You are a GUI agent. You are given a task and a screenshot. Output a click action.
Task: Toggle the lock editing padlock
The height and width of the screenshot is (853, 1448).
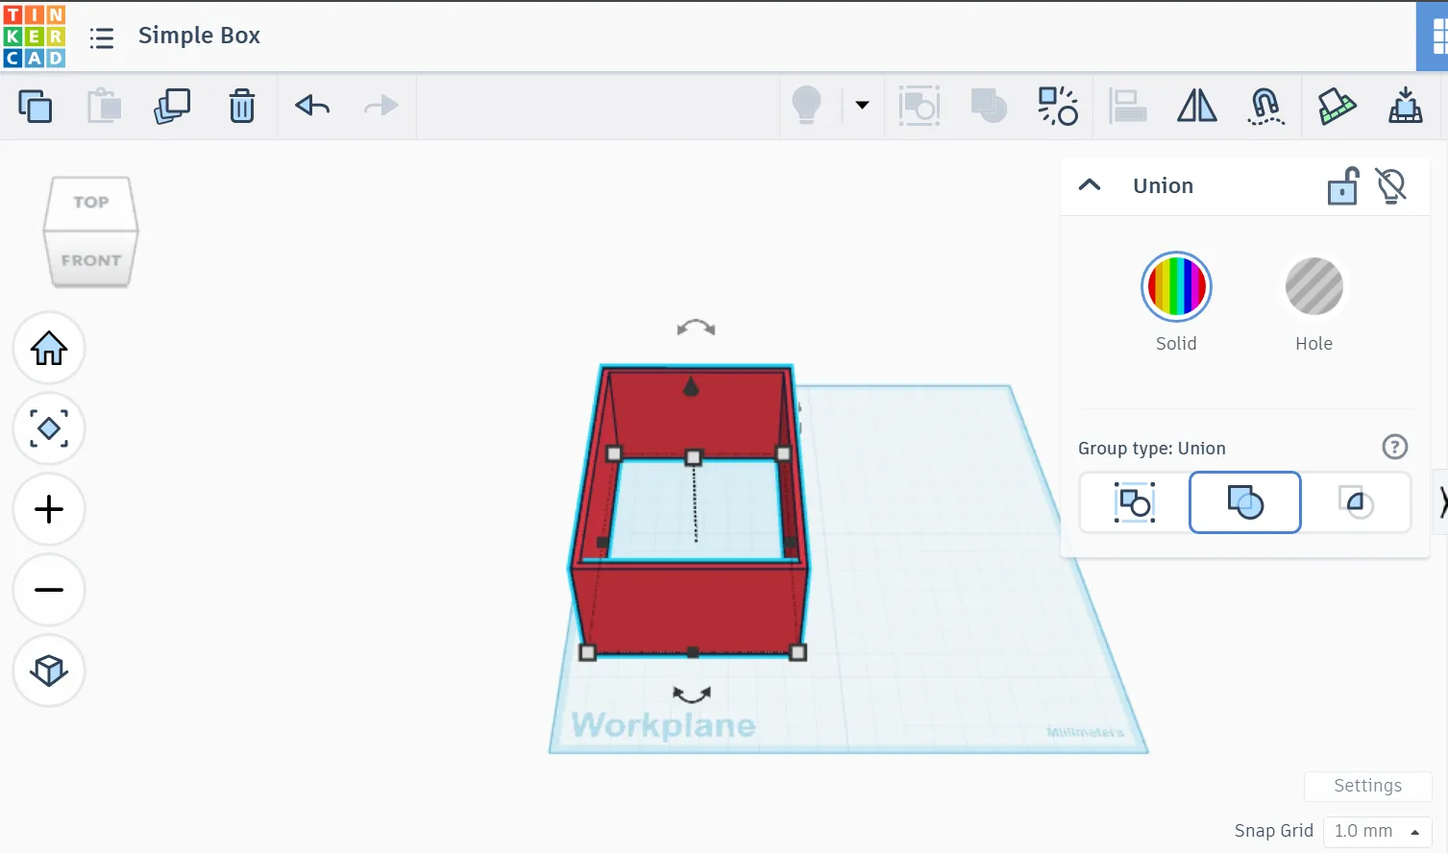point(1342,186)
